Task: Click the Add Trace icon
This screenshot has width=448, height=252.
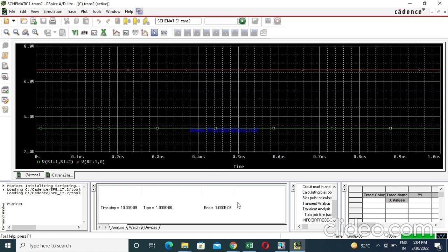Action: click(116, 33)
